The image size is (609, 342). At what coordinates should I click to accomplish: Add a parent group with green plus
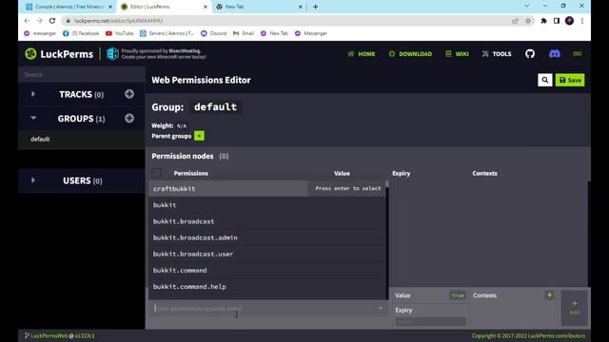(x=199, y=136)
